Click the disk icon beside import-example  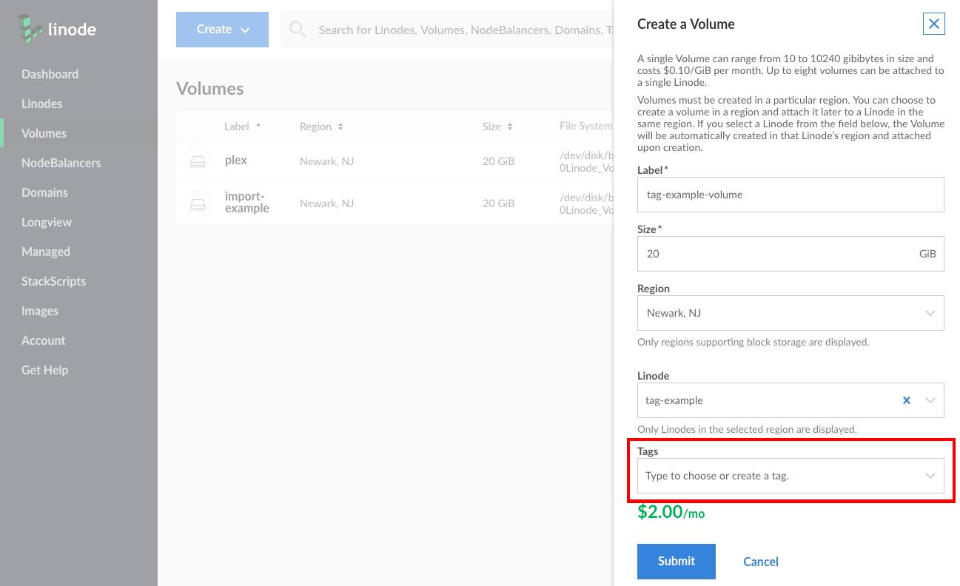point(198,203)
